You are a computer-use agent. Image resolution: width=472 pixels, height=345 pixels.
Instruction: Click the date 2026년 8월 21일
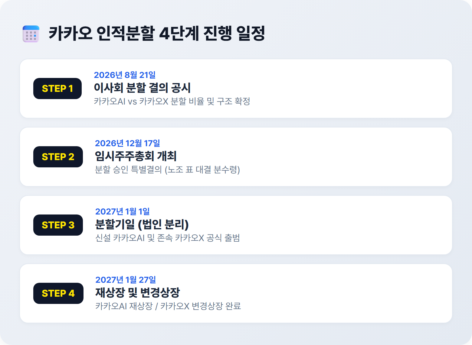pos(125,75)
